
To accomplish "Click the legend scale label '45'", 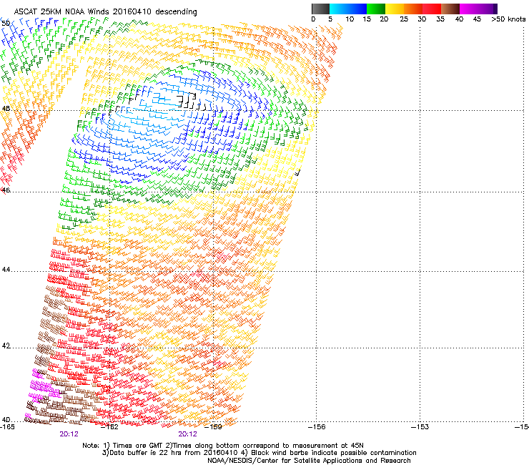I will 477,19.
